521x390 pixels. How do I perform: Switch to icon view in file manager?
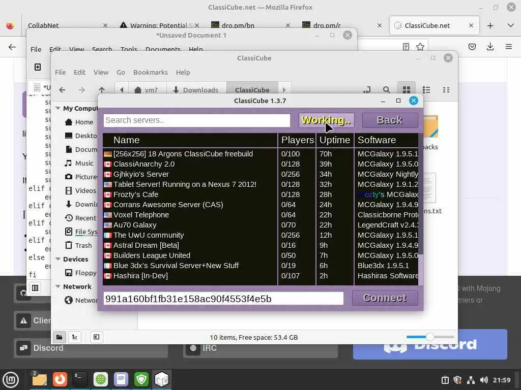(x=407, y=90)
